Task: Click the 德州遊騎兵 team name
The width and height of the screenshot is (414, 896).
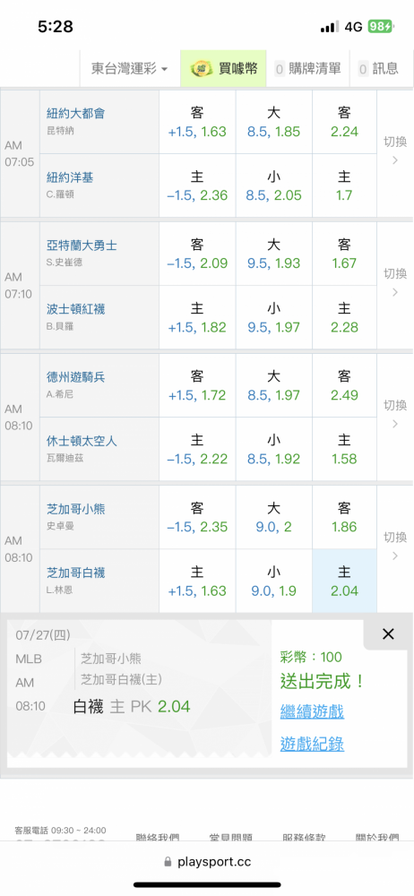Action: (x=76, y=377)
